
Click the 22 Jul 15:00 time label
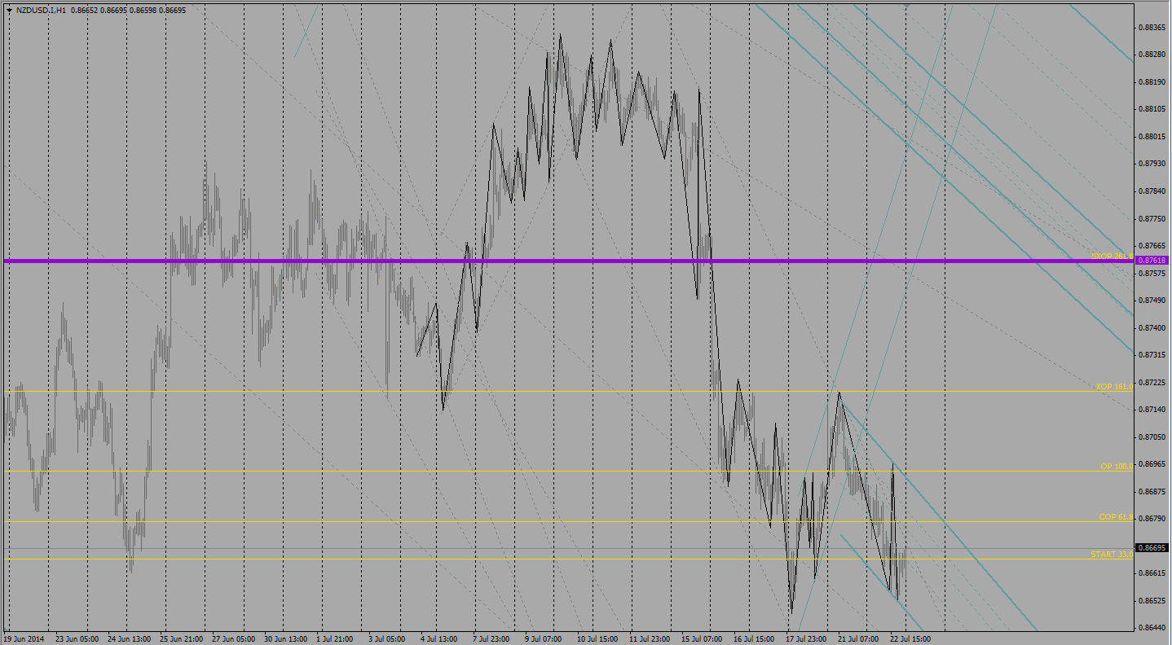pos(910,639)
